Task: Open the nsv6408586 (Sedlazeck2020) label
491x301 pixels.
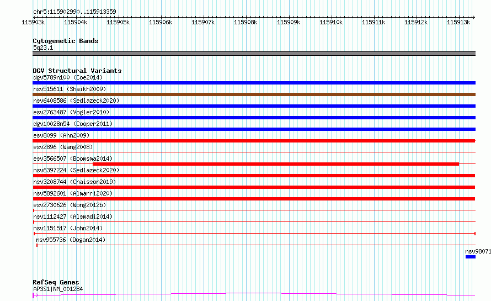Action: pyautogui.click(x=76, y=101)
